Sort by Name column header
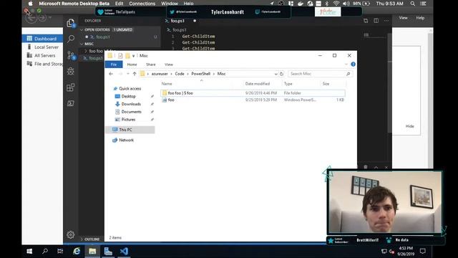 pos(167,84)
